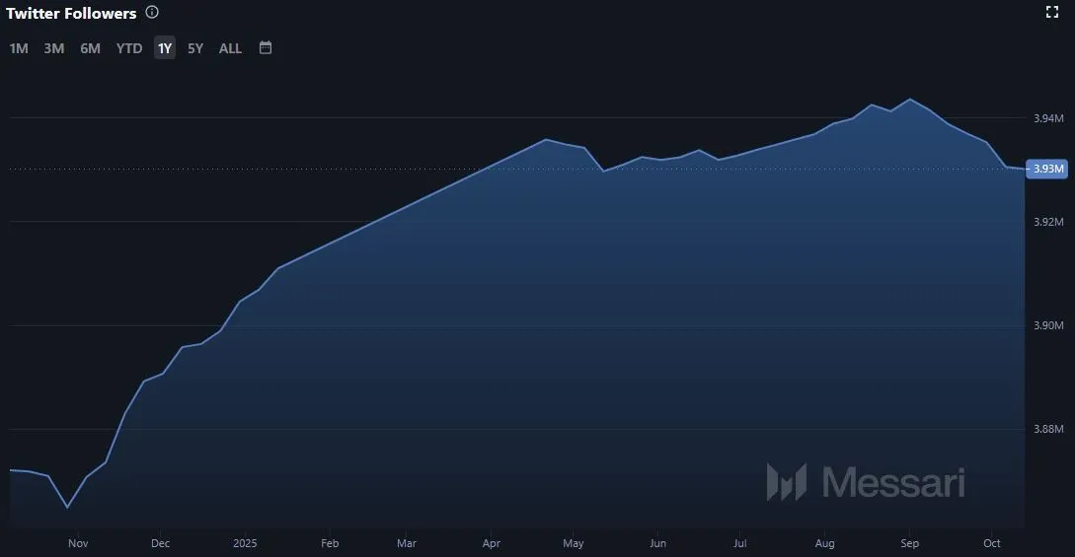The width and height of the screenshot is (1075, 557).
Task: Switch to the 3M time range
Action: click(54, 48)
